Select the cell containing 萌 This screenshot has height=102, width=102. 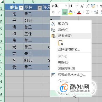tap(14, 40)
